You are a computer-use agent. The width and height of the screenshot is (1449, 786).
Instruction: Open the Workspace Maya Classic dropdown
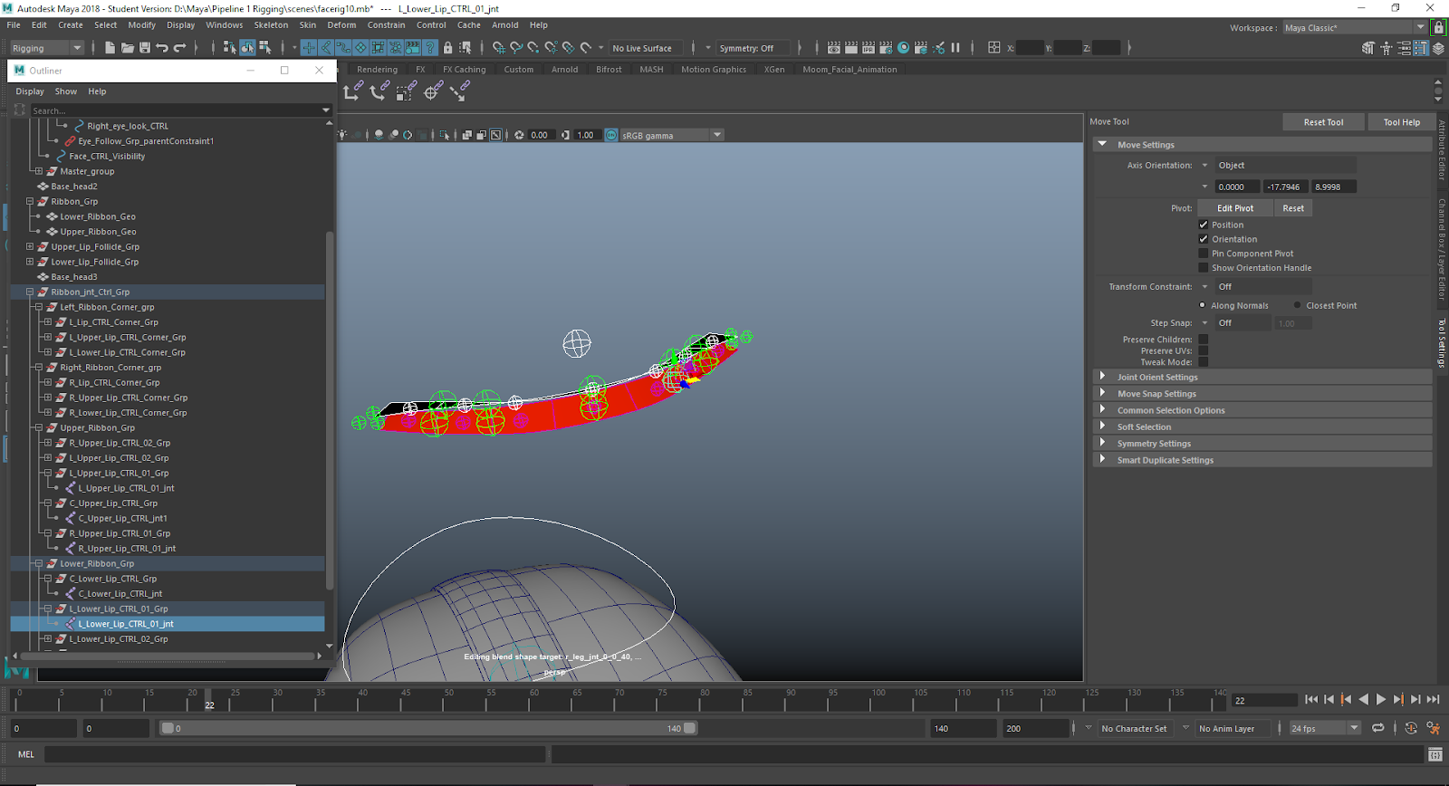[1355, 27]
